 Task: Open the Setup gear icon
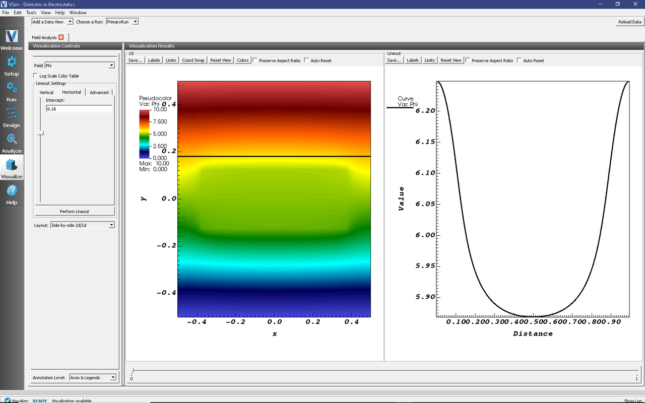click(12, 65)
